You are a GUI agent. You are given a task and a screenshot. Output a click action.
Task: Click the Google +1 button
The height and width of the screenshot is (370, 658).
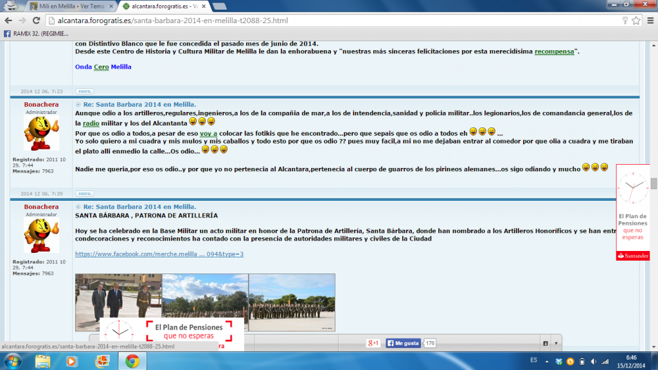click(x=373, y=343)
